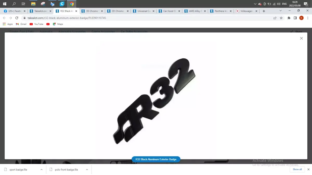The height and width of the screenshot is (175, 312).
Task: Close the Volkswagen tab
Action: point(256,11)
